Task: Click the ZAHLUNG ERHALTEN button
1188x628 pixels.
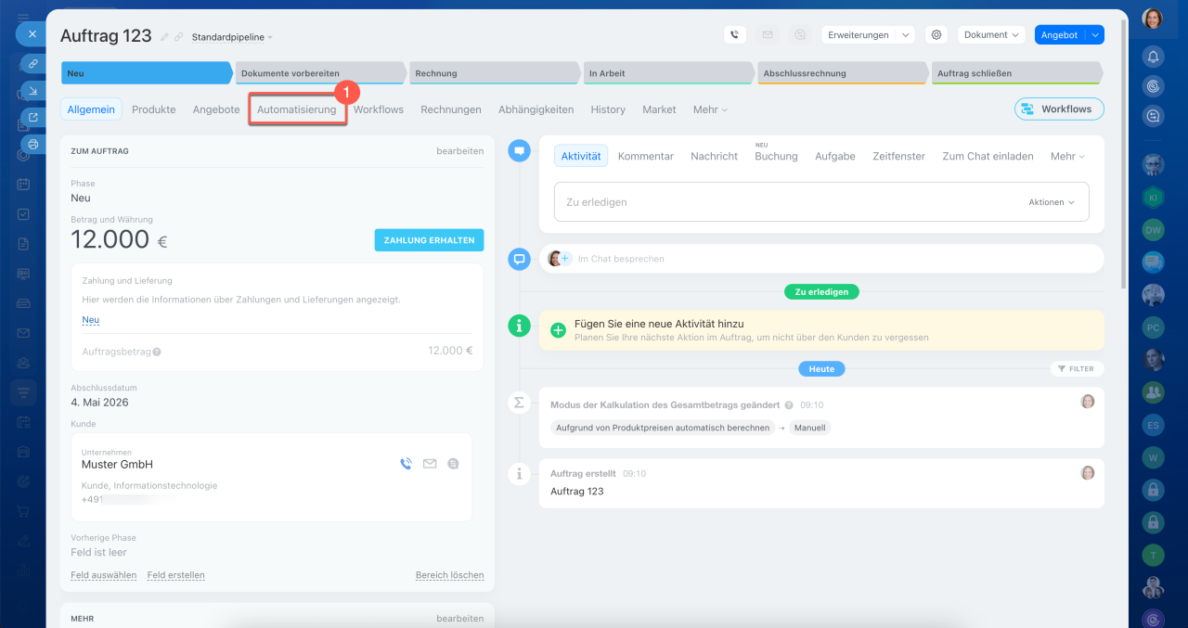Action: point(429,240)
